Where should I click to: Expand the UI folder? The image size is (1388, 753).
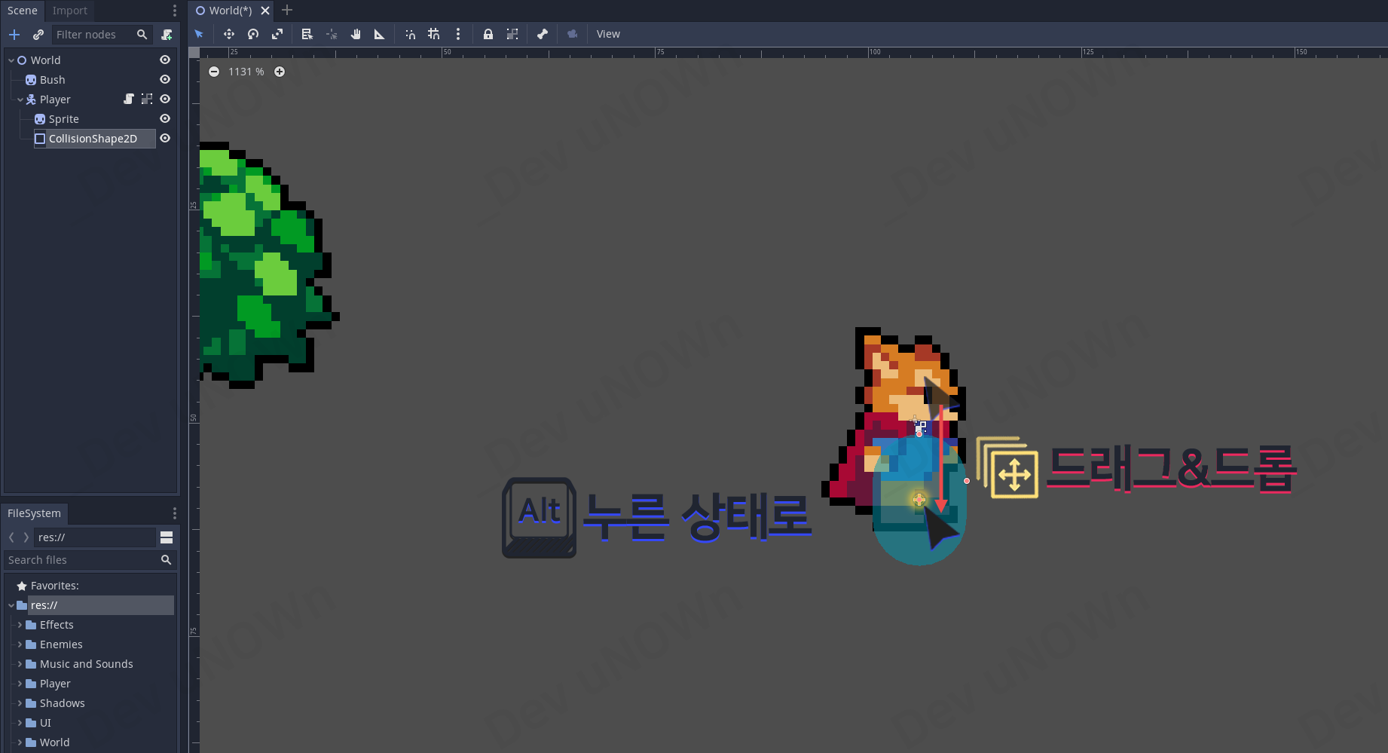20,723
